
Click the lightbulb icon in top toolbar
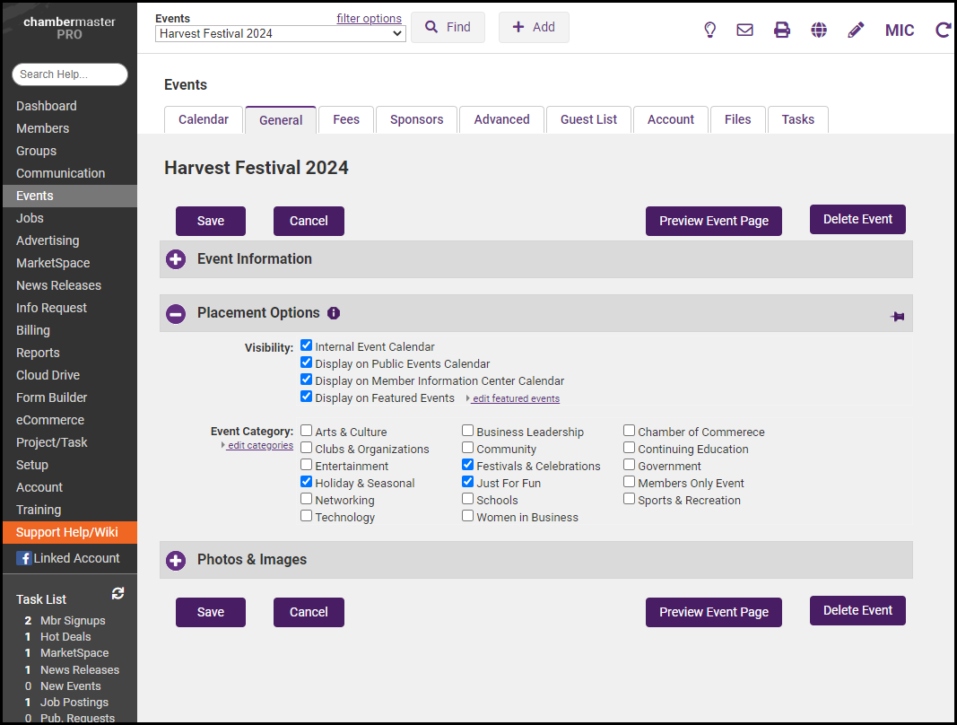(x=710, y=30)
